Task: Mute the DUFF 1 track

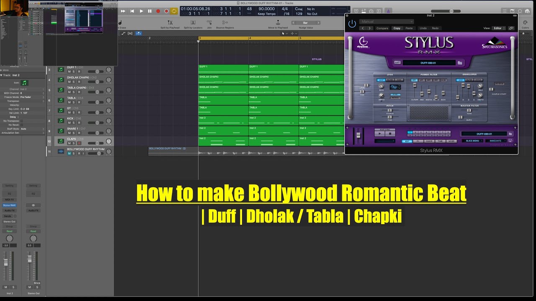Action: coord(70,71)
